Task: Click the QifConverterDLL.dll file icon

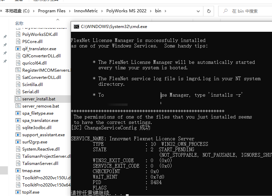Action: pyautogui.click(x=18, y=56)
